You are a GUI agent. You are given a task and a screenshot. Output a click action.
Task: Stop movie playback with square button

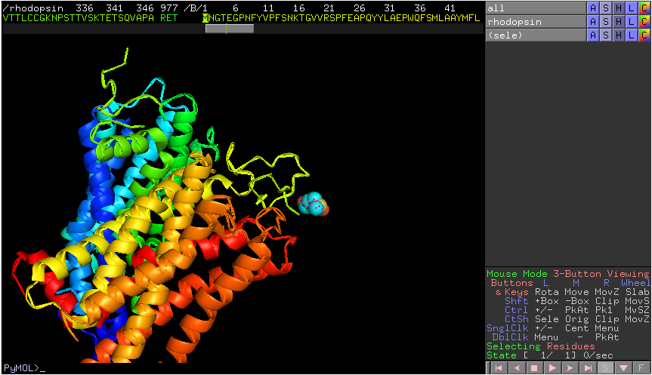(x=535, y=368)
